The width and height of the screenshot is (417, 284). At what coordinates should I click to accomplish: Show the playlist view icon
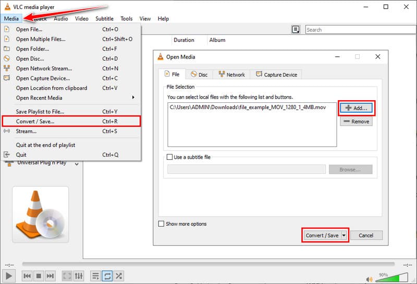(95, 276)
